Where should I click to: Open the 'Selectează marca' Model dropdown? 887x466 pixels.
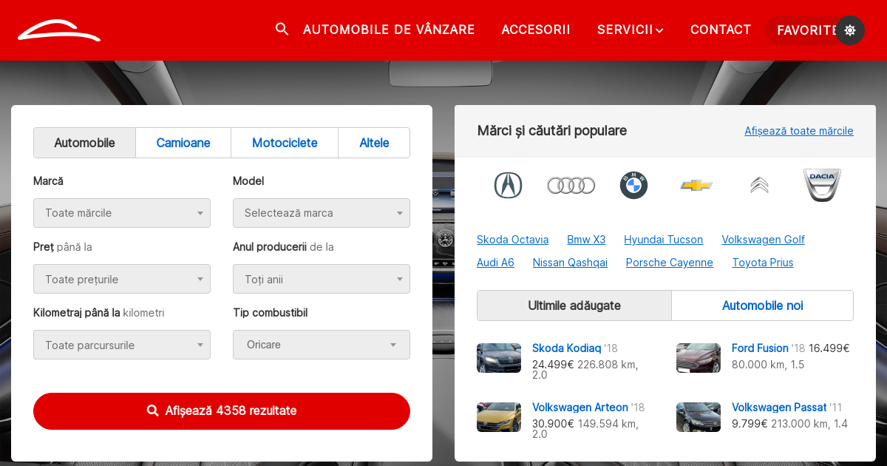coord(322,213)
